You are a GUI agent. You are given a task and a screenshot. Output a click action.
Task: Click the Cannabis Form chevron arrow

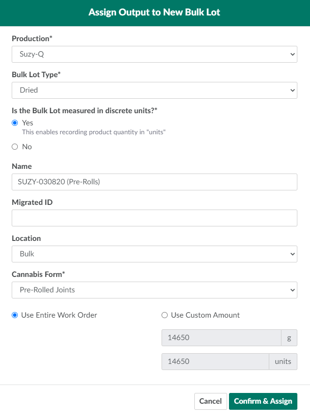click(x=293, y=290)
